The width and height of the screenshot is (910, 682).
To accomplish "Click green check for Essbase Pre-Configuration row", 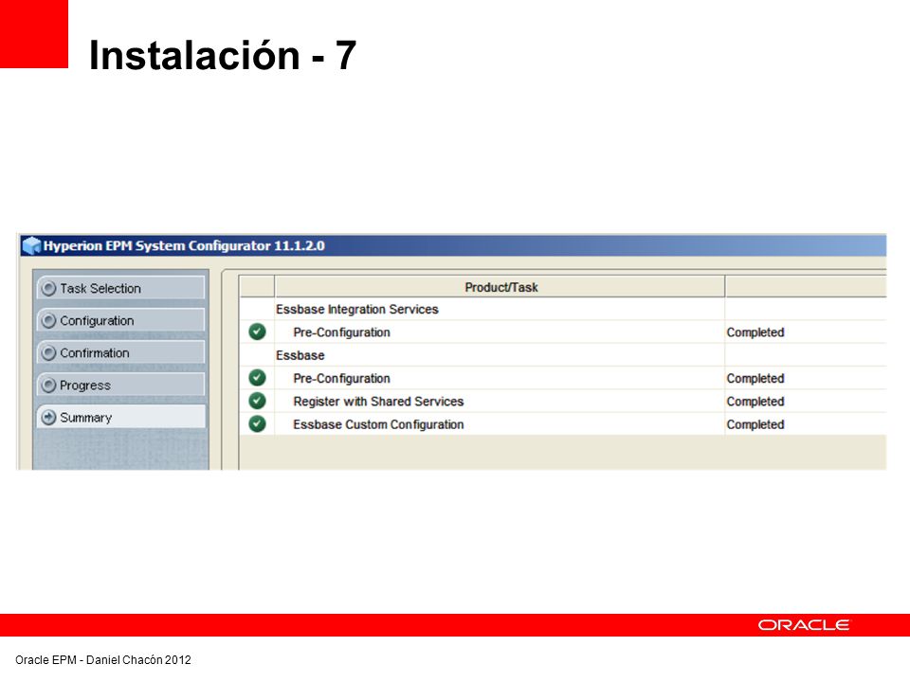I will tap(257, 378).
